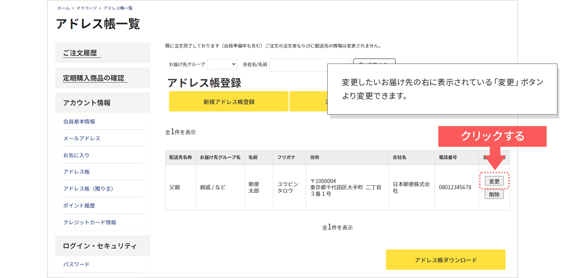565x278 pixels.
Task: Open the お届け先グループ dropdown
Action: coord(222,64)
